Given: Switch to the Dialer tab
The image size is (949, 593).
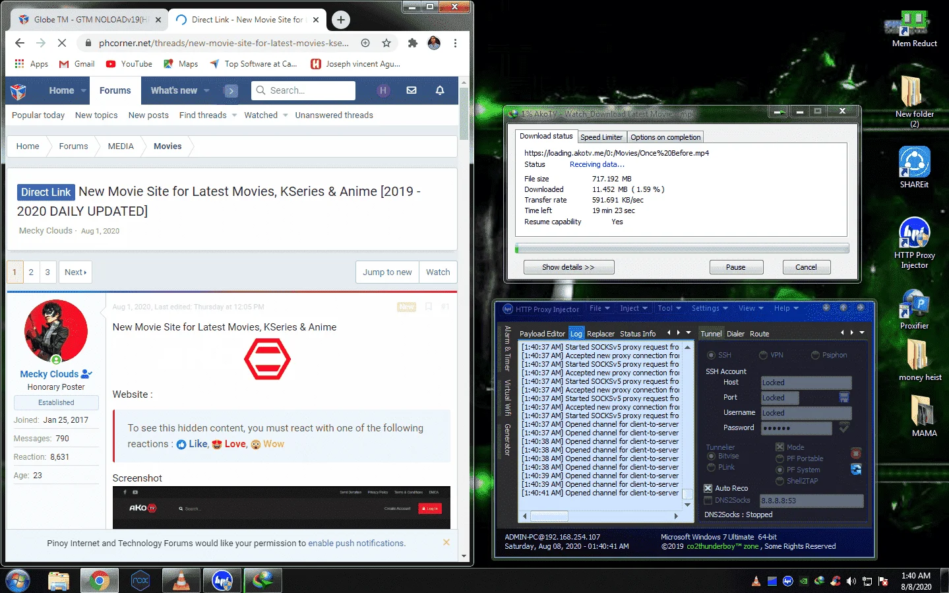Looking at the screenshot, I should 735,334.
